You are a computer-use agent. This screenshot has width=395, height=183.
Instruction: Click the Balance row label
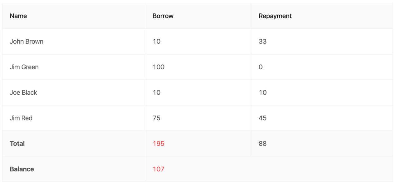[22, 169]
